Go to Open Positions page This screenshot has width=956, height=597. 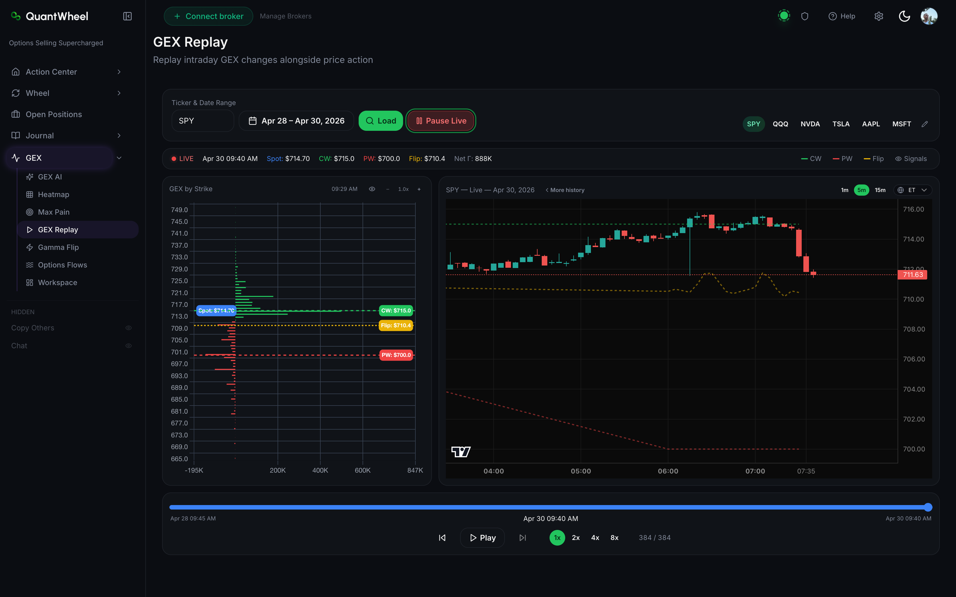click(x=54, y=114)
